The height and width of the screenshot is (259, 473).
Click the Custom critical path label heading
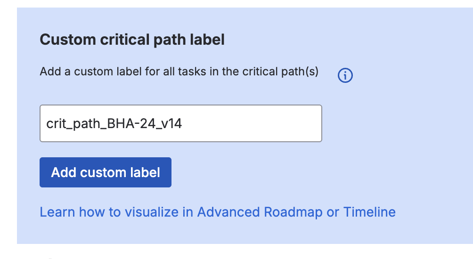[x=132, y=40]
